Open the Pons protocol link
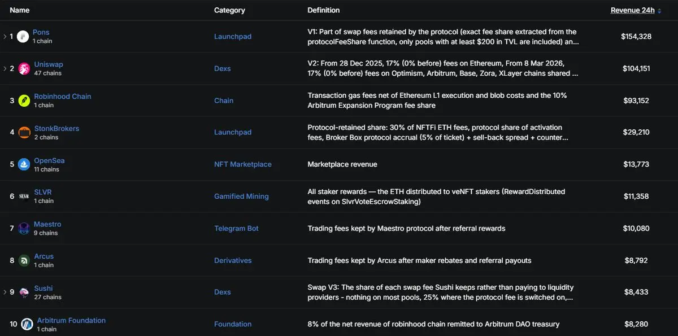This screenshot has width=678, height=336. [x=41, y=32]
